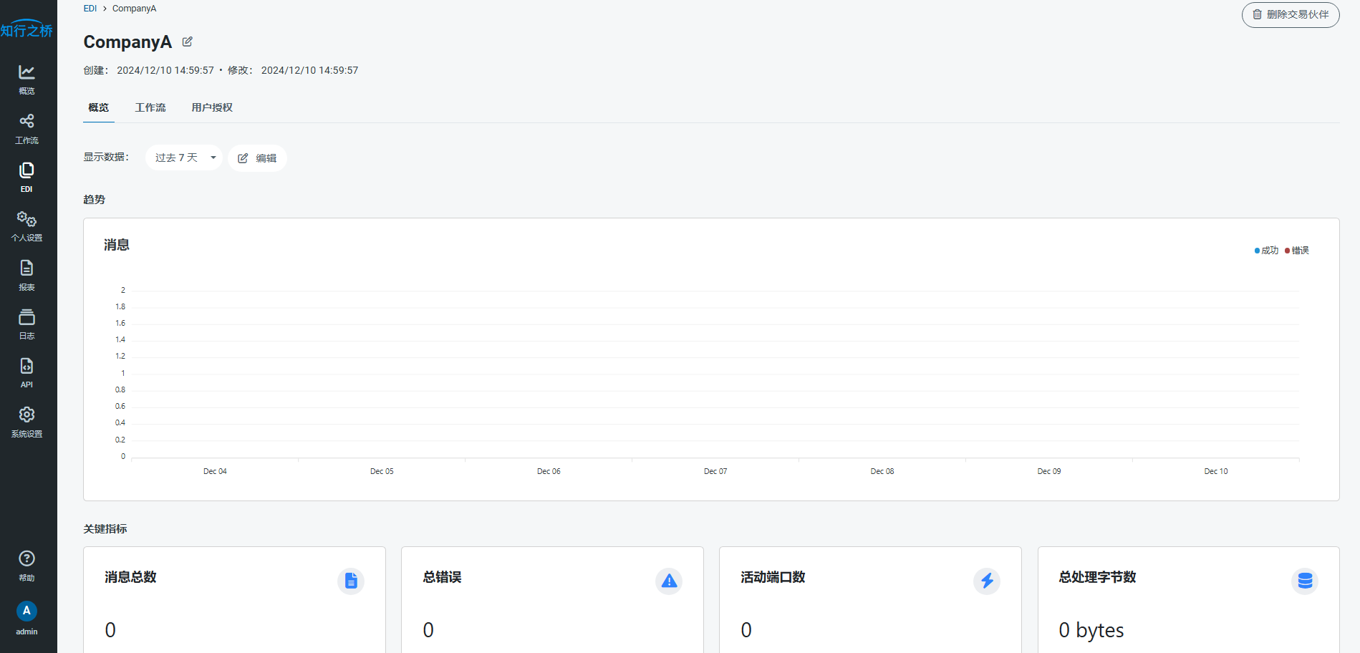Open 系统设置 system settings in sidebar
1360x653 pixels.
pos(26,422)
